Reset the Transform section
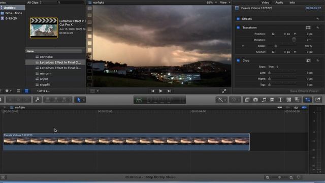The width and height of the screenshot is (325, 183). coord(317,27)
